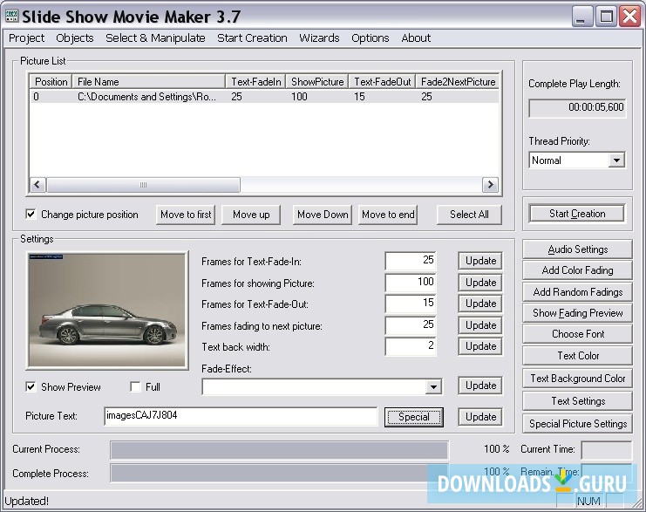Click the picture list horizontal scrollbar thumb

pos(143,185)
